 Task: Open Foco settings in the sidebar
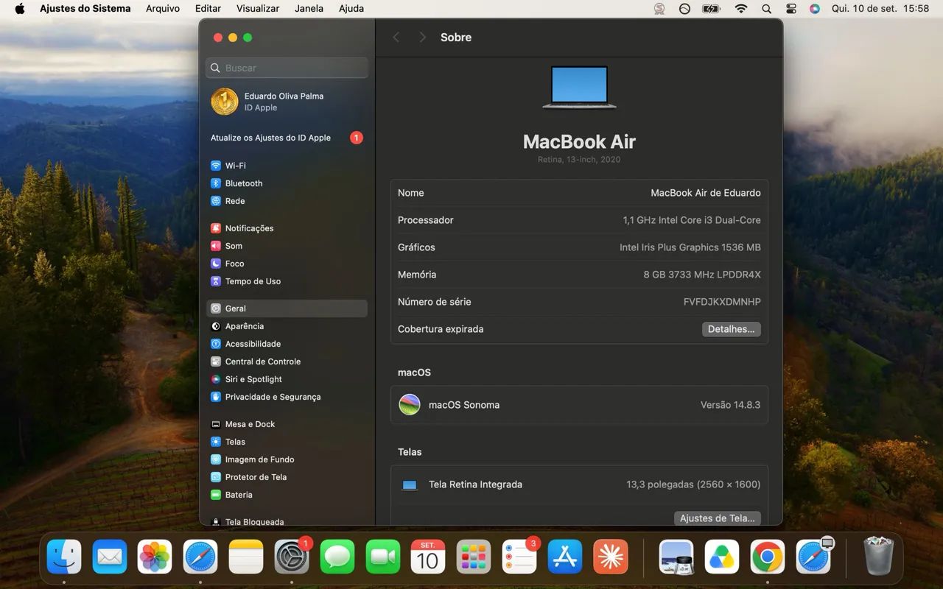[287, 264]
